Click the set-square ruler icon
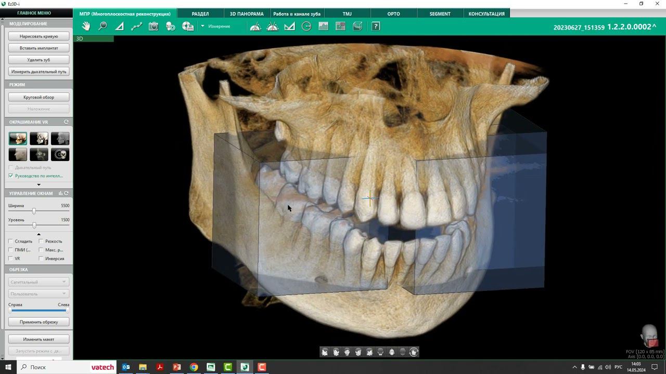Viewport: 666px width, 374px height. pos(290,26)
